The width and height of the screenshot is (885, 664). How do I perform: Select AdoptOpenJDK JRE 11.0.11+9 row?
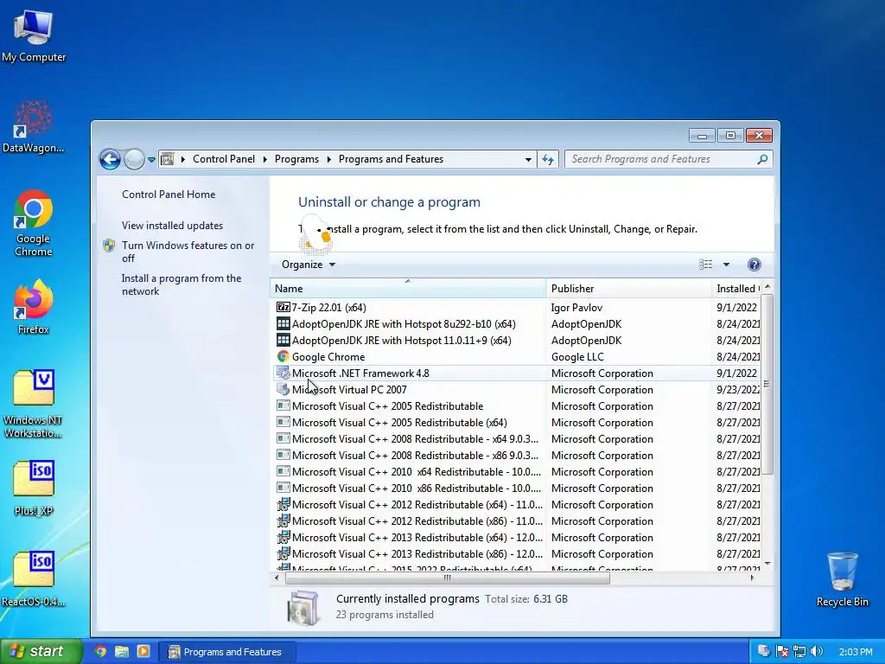point(516,341)
